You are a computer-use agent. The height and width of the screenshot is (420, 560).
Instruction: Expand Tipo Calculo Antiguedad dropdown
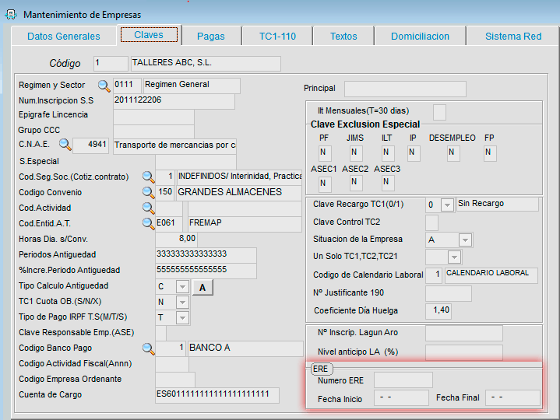point(182,287)
